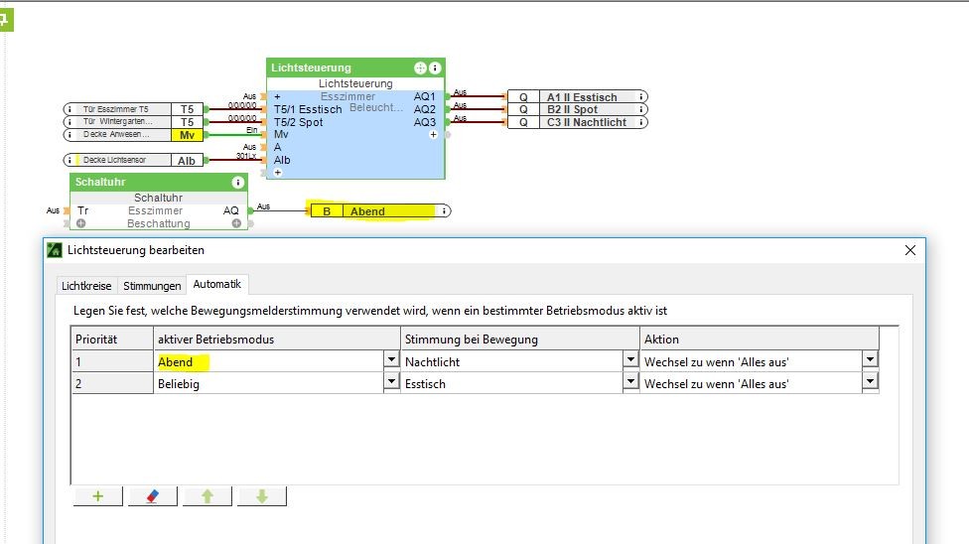Viewport: 969px width, 544px height.
Task: Click the crosshair icon on Lichtsteuerung block header
Action: [420, 68]
